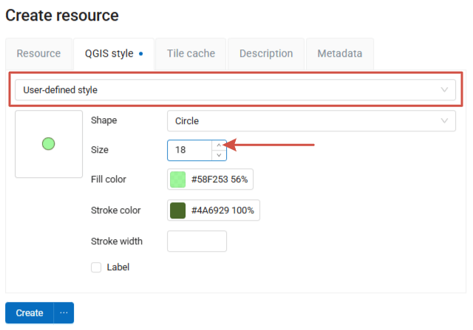Click the Stroke color value #4A6929 100%
Screen dimensions: 473x330
[222, 210]
